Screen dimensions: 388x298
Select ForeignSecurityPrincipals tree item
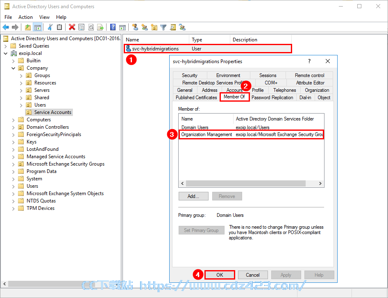click(x=54, y=134)
